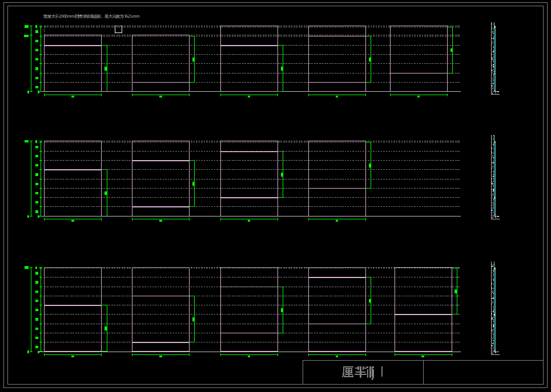Image resolution: width=551 pixels, height=392 pixels.
Task: Select width dimension under top row first panel
Action: click(73, 96)
